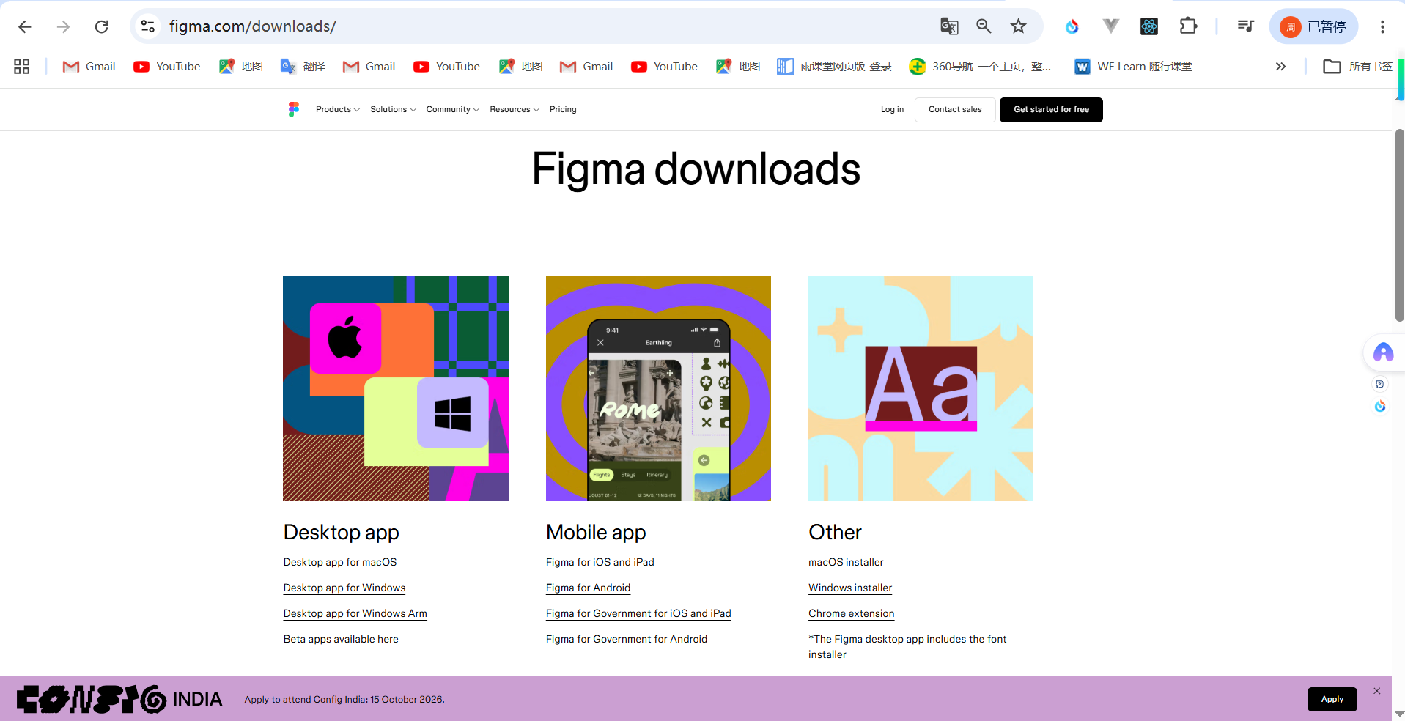The width and height of the screenshot is (1405, 721).
Task: Download Desktop app for macOS
Action: (x=340, y=562)
